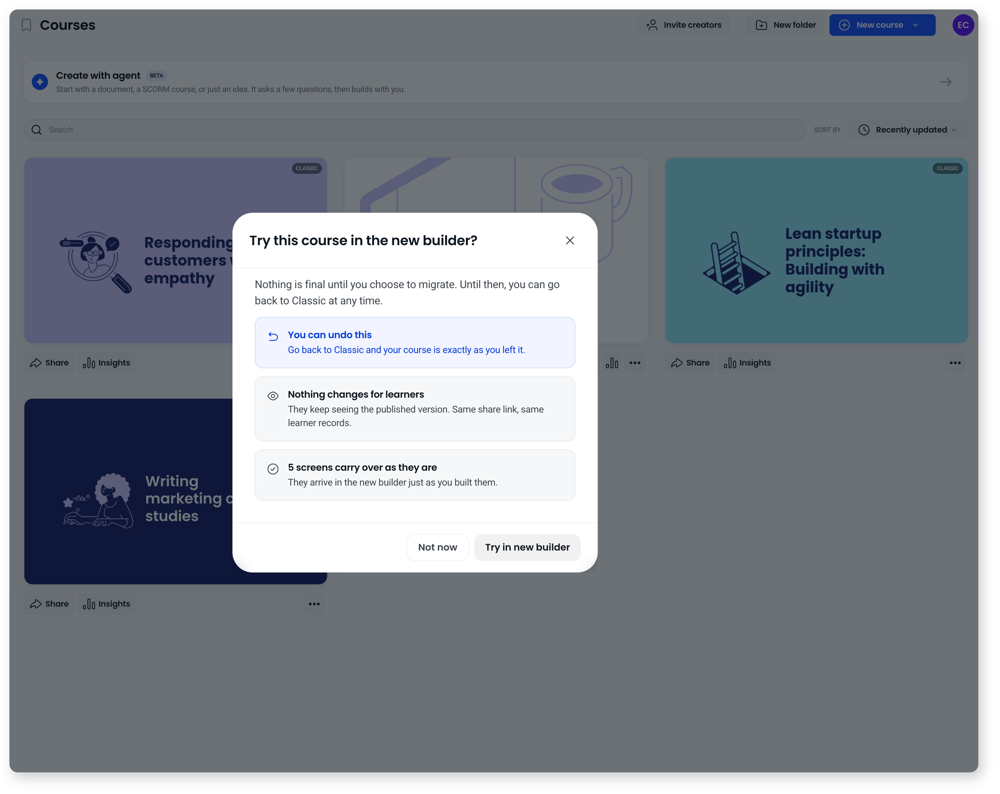Open Lean startup principles course thumbnail

(816, 250)
